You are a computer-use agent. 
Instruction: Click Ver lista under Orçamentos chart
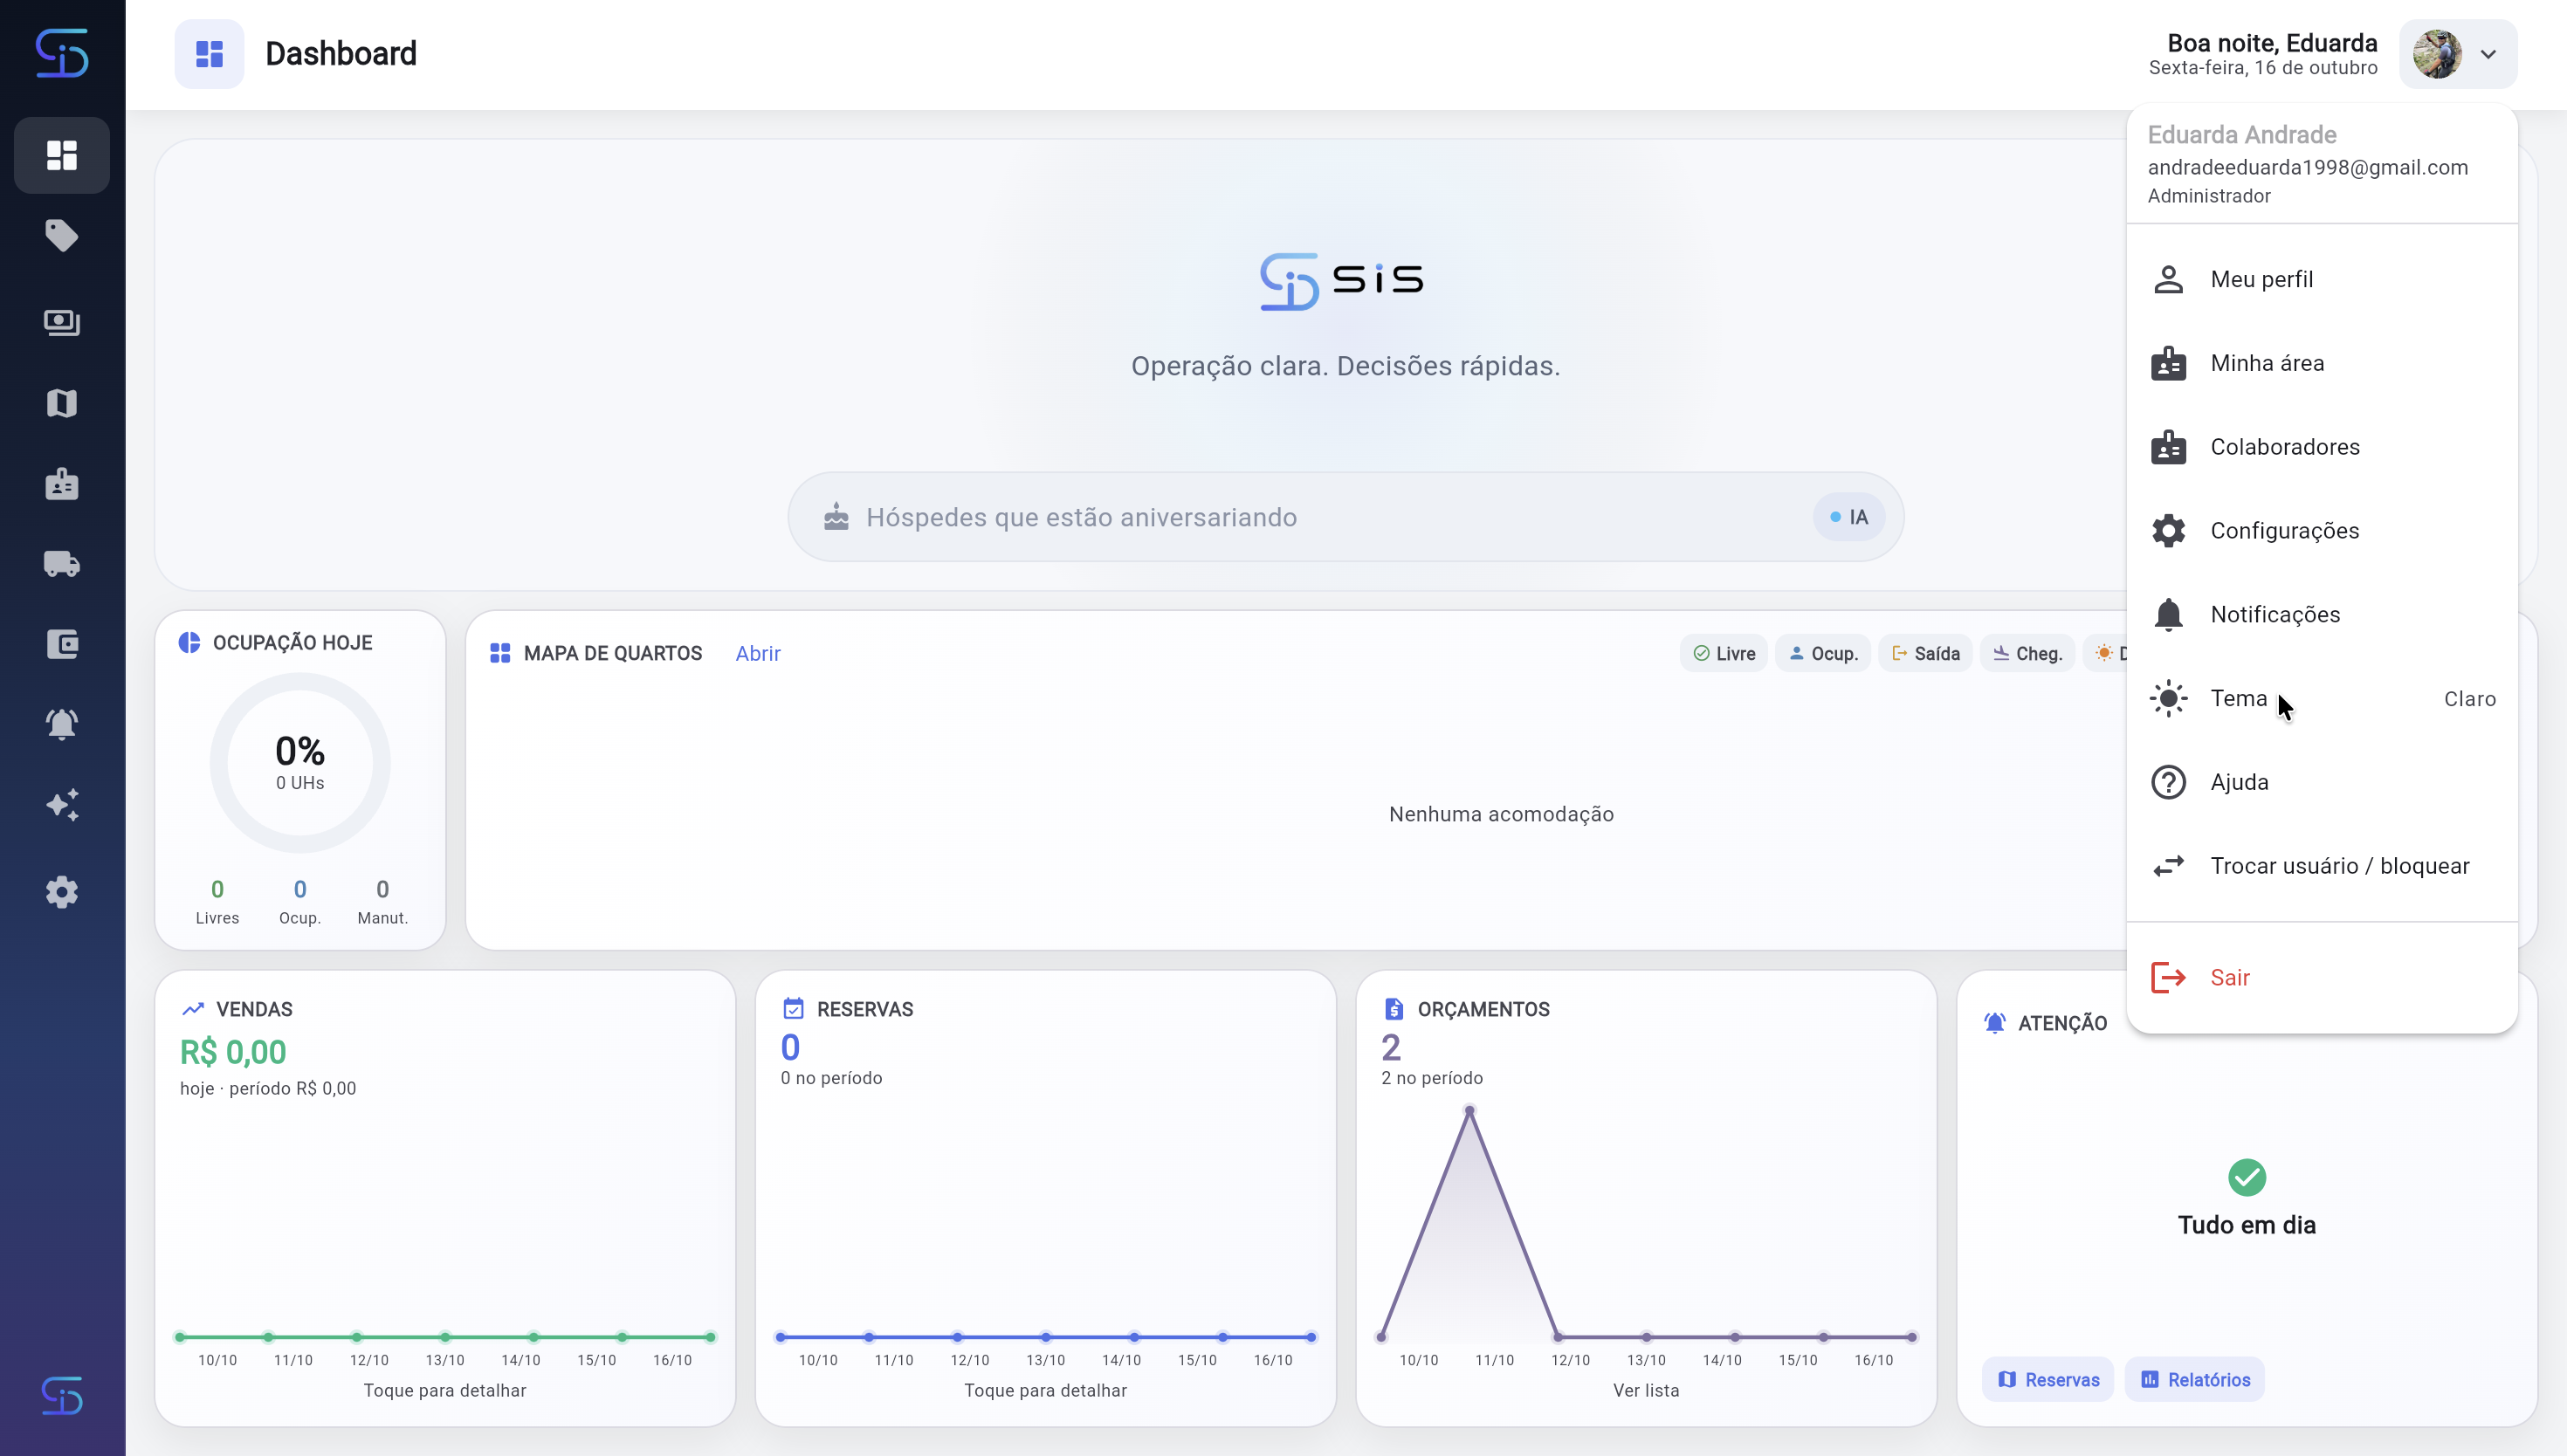[x=1646, y=1391]
